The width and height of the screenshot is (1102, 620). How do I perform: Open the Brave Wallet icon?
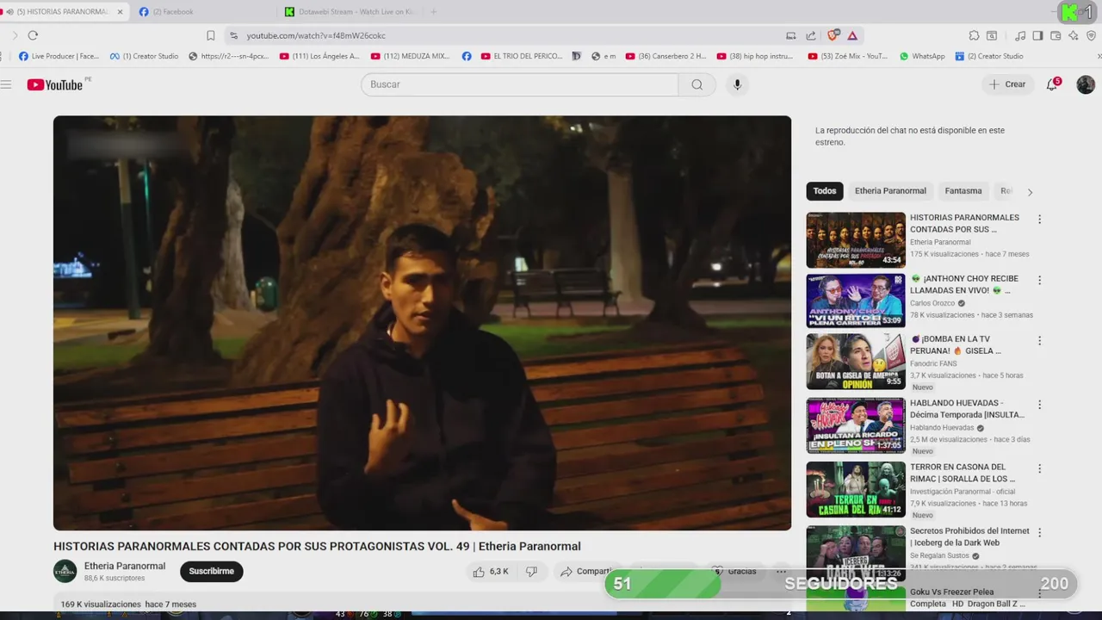click(x=1056, y=35)
